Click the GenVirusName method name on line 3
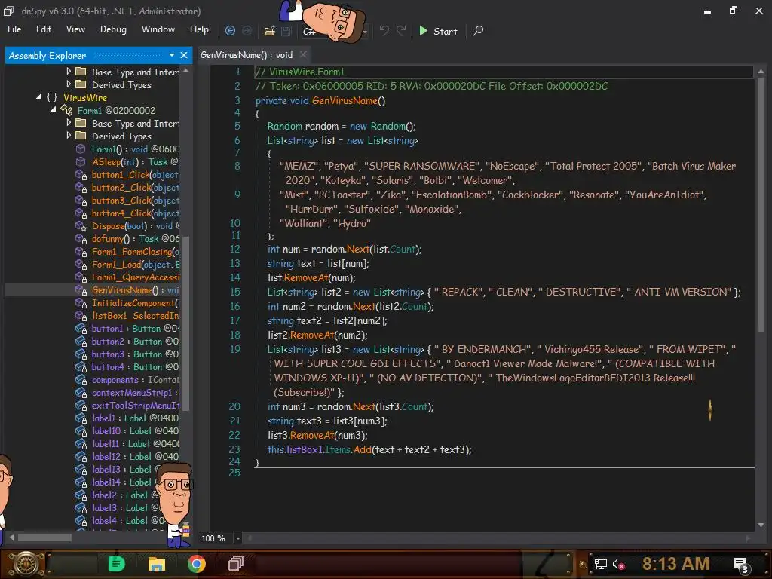This screenshot has height=579, width=772. (x=345, y=100)
